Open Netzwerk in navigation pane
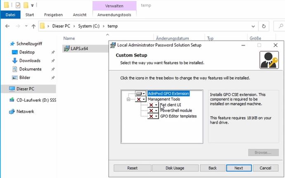Viewport: 285px width, 178px height. click(x=25, y=111)
